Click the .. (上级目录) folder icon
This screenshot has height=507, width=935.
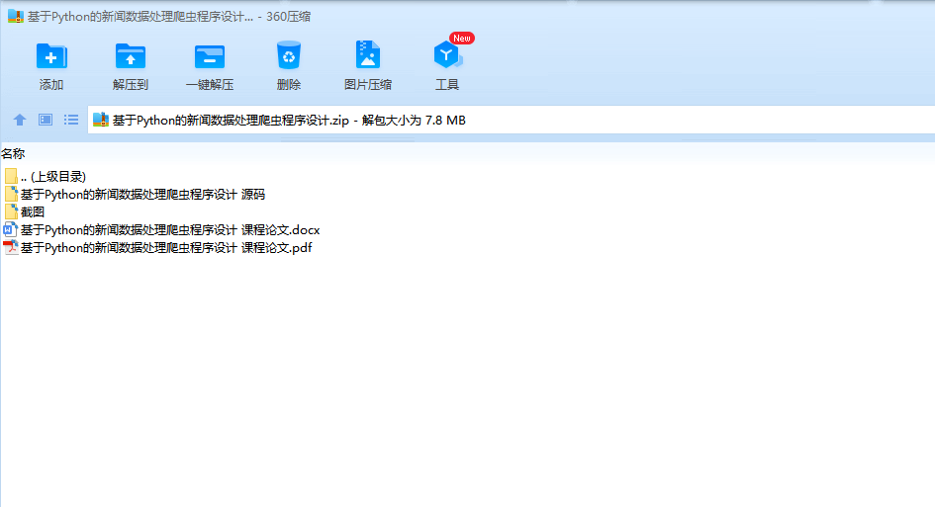tap(11, 176)
